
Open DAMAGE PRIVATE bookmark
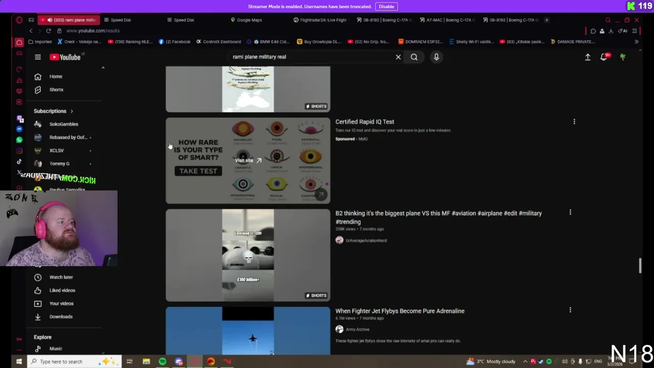572,42
